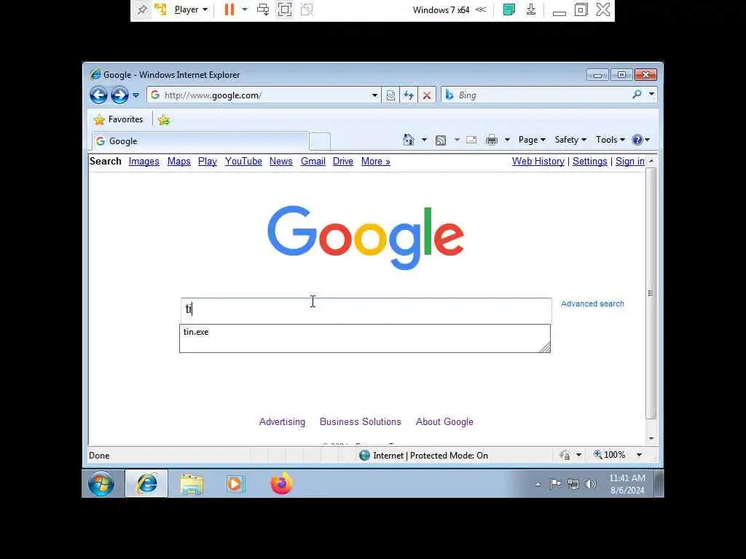Open the Play link

208,161
